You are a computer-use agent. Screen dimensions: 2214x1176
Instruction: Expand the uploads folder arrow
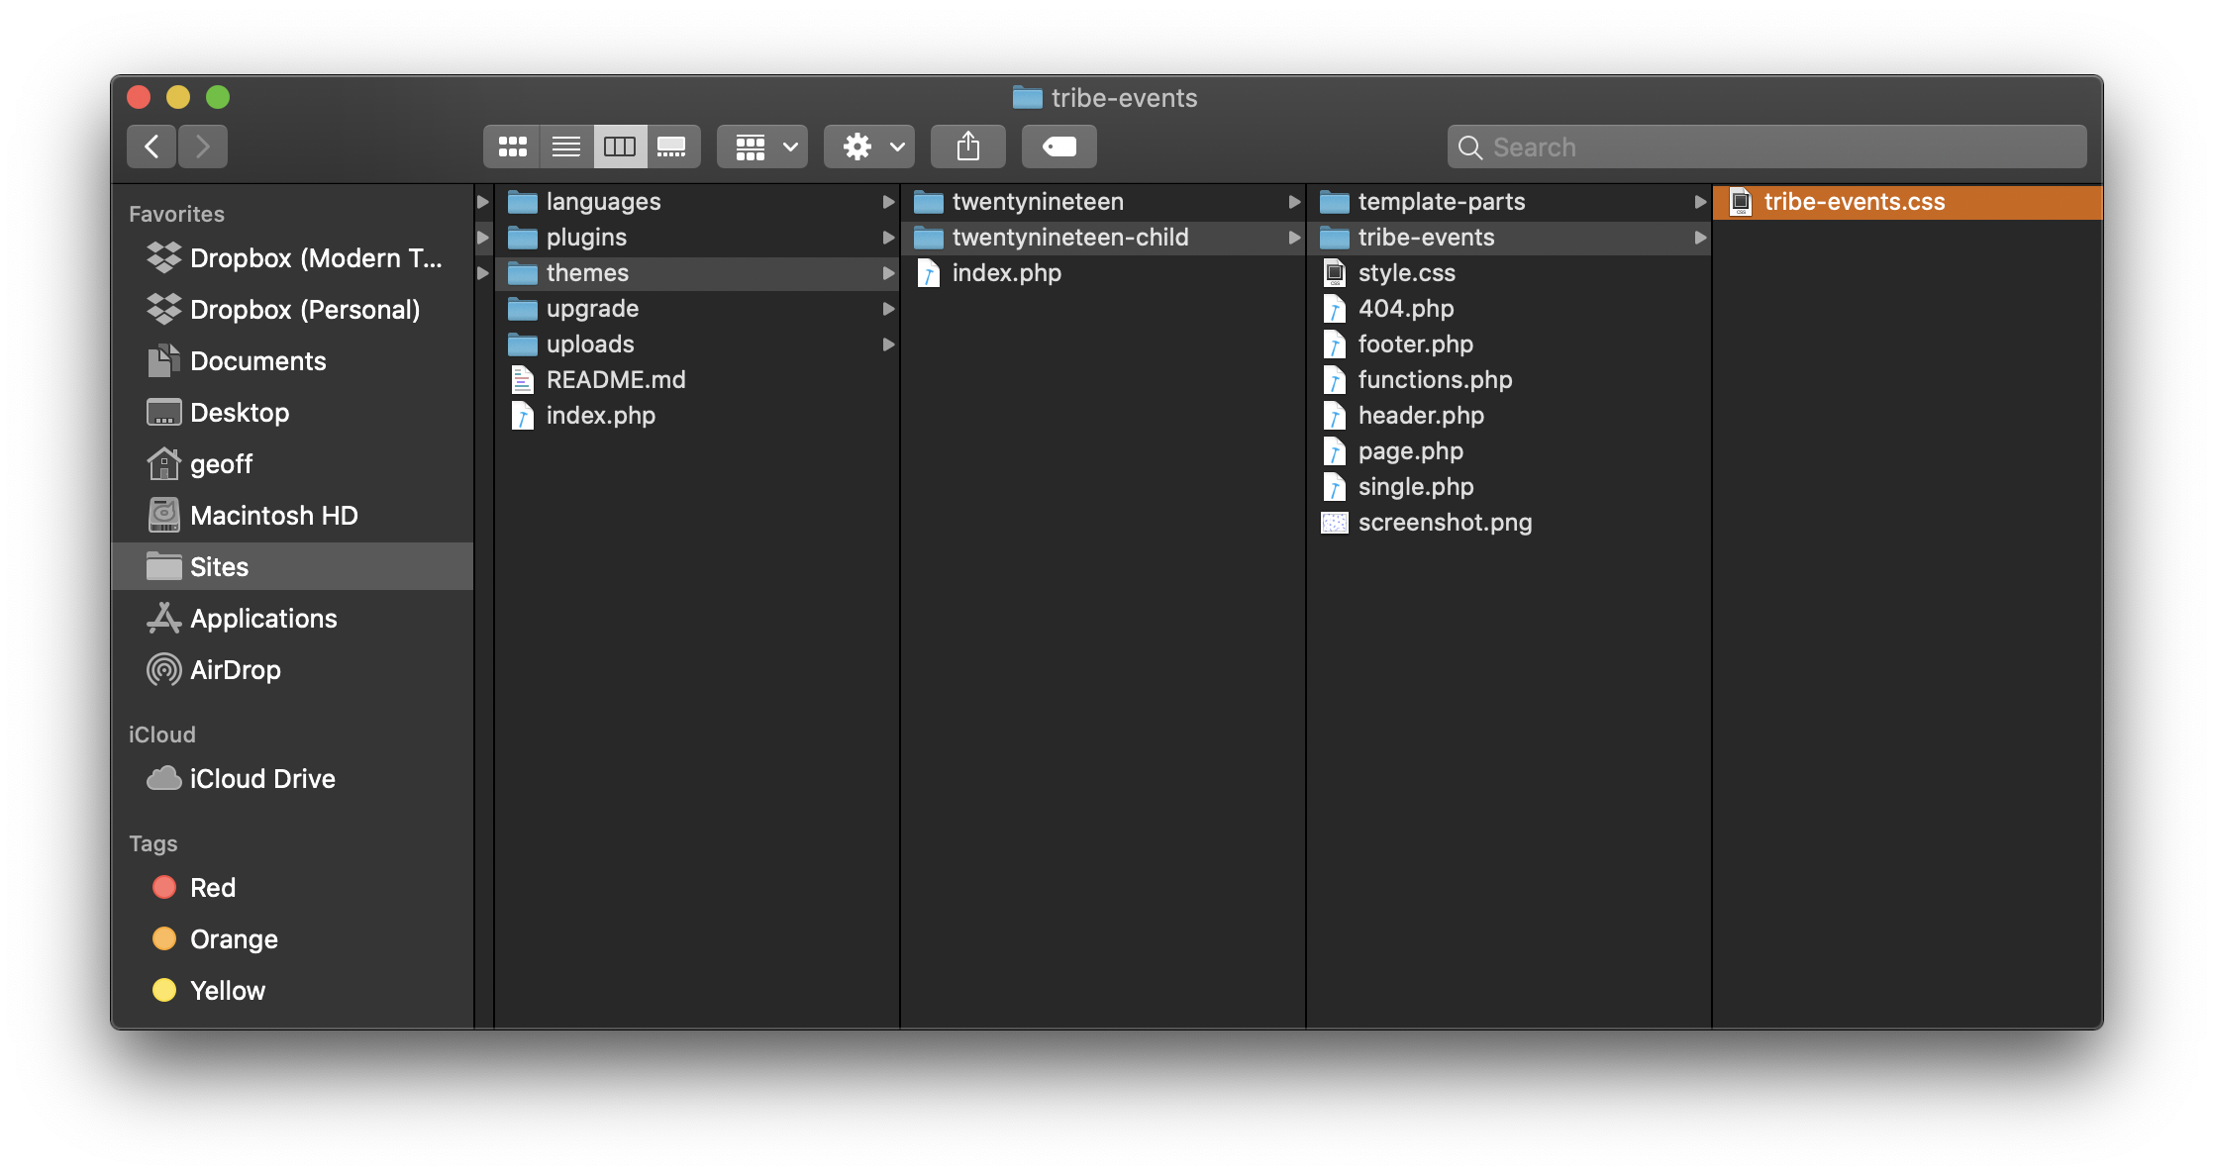(888, 344)
